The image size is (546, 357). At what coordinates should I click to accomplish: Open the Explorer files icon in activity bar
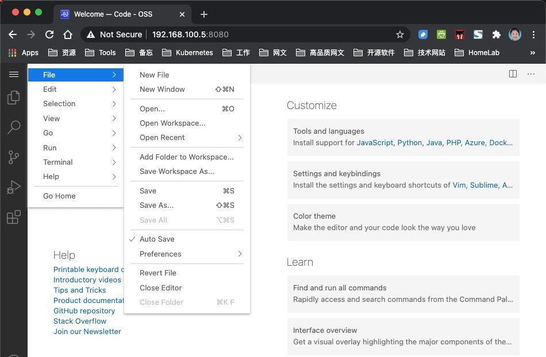coord(13,98)
